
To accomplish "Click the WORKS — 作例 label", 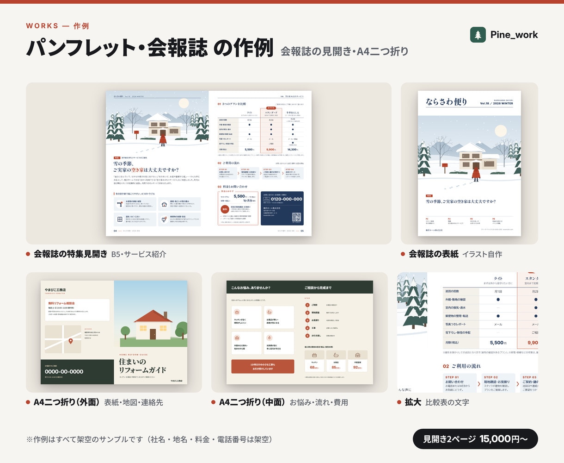I will (x=57, y=26).
